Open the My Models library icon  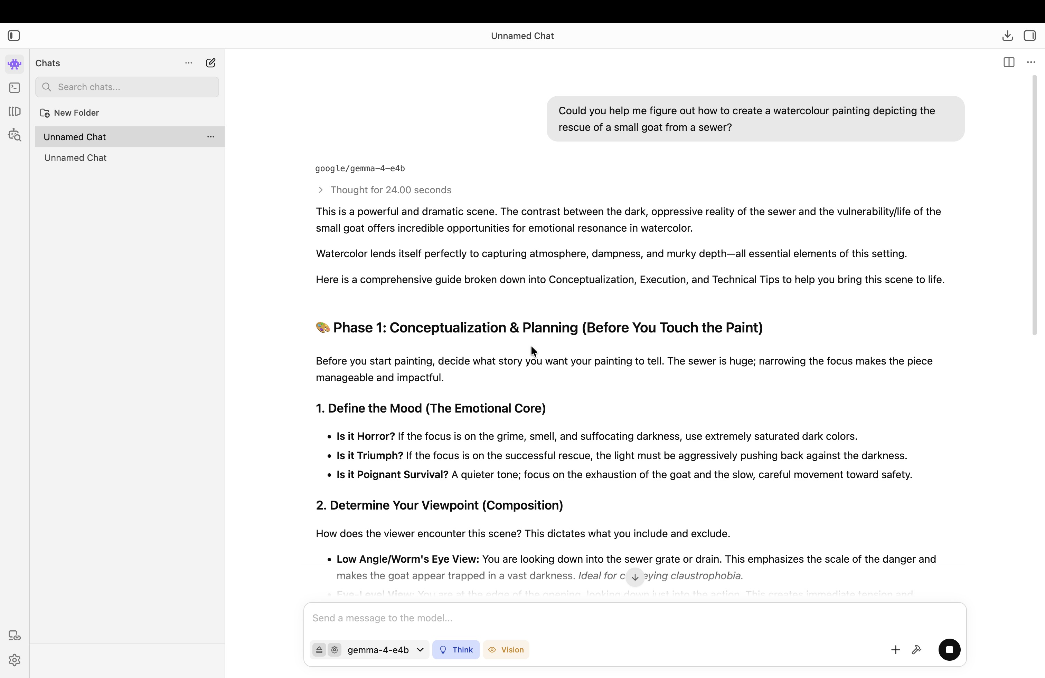click(15, 112)
